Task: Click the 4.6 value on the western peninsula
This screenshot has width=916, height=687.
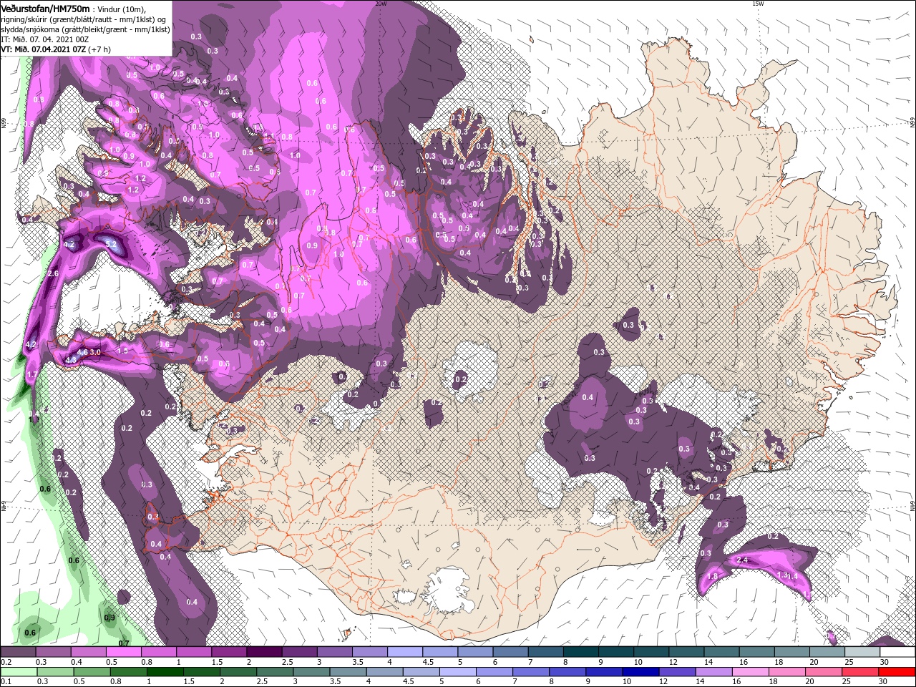Action: point(82,352)
